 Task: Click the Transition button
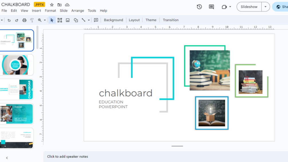[171, 20]
